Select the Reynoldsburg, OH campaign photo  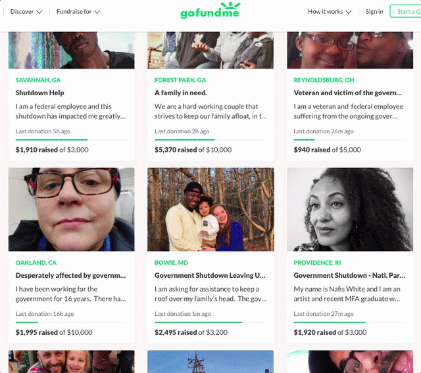(x=350, y=50)
